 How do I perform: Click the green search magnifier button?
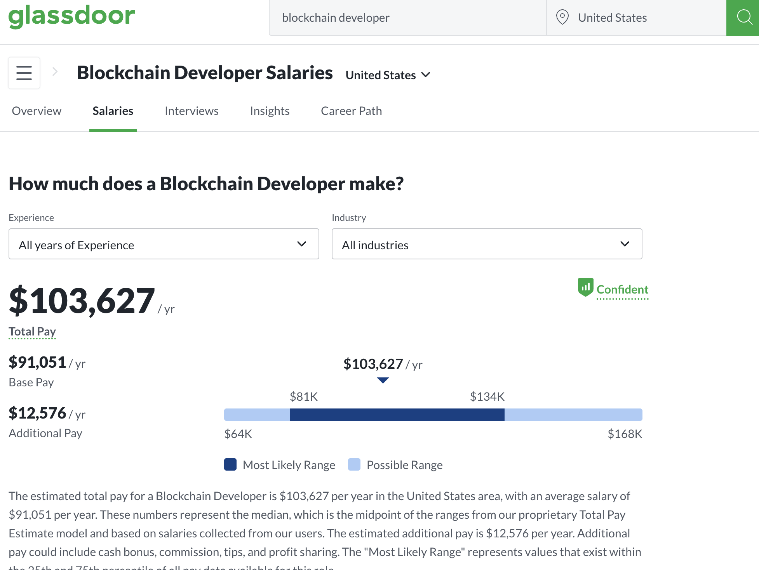click(743, 17)
